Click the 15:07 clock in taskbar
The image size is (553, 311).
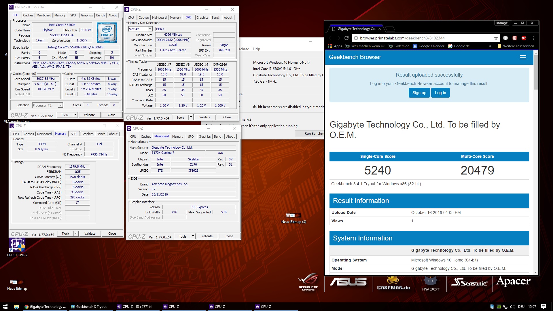(532, 307)
